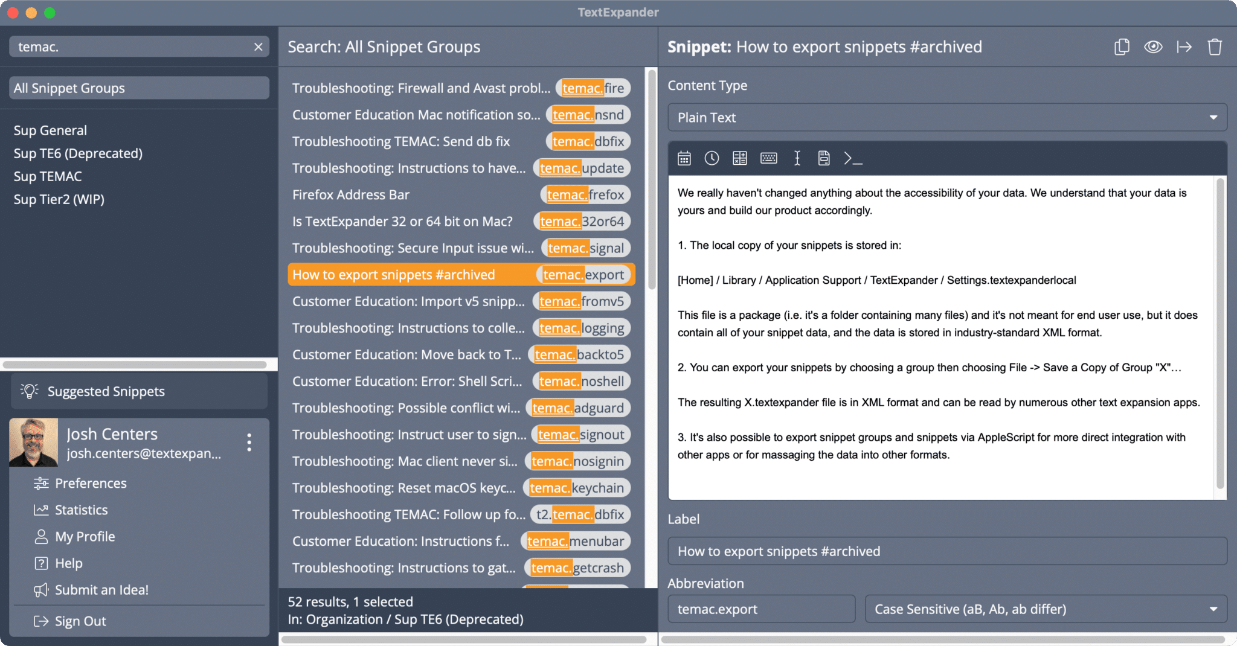This screenshot has width=1237, height=646.
Task: Select the Sup TEMAC group
Action: coord(48,176)
